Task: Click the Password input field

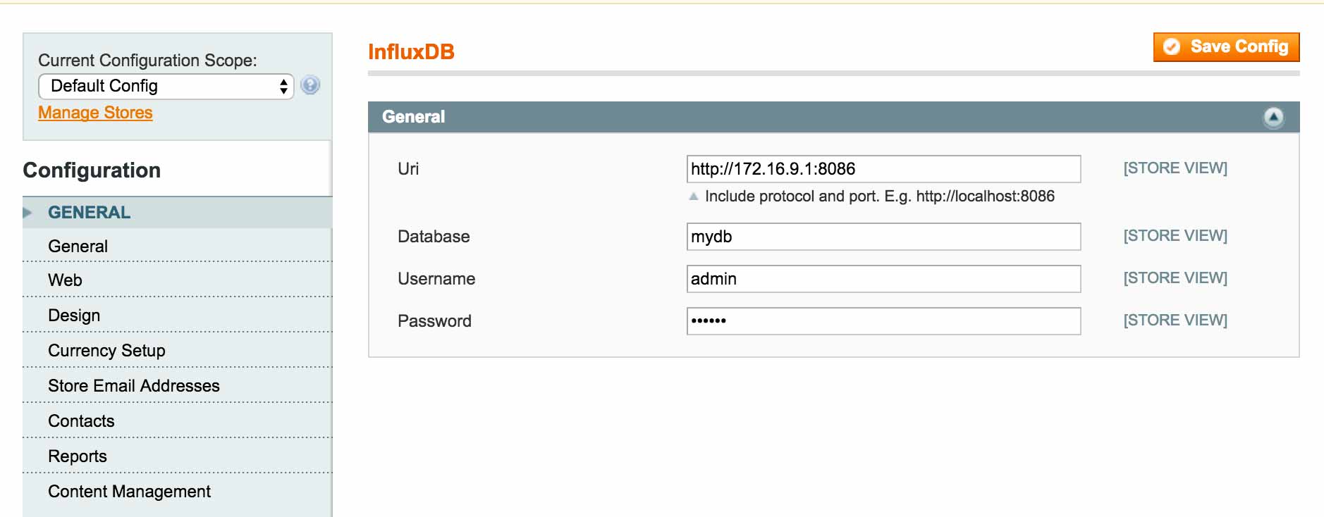Action: point(883,321)
